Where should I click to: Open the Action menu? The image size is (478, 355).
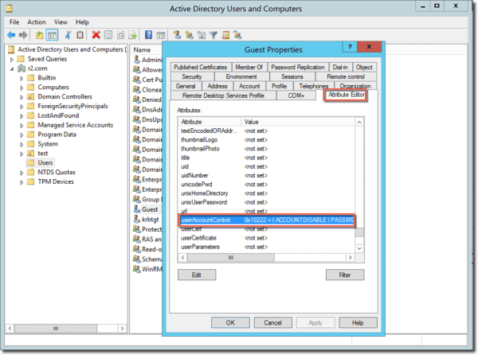(x=37, y=22)
